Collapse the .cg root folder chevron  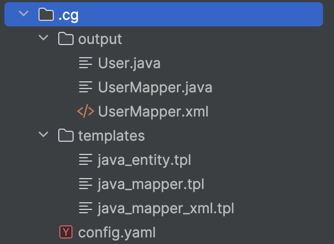tap(23, 15)
